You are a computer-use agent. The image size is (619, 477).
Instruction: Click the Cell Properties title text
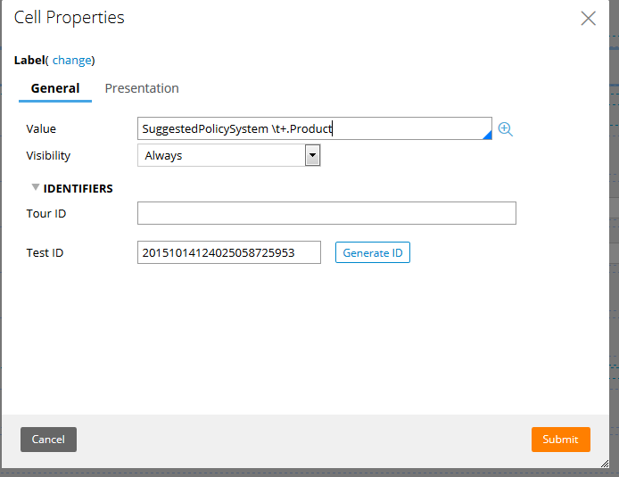(x=69, y=18)
